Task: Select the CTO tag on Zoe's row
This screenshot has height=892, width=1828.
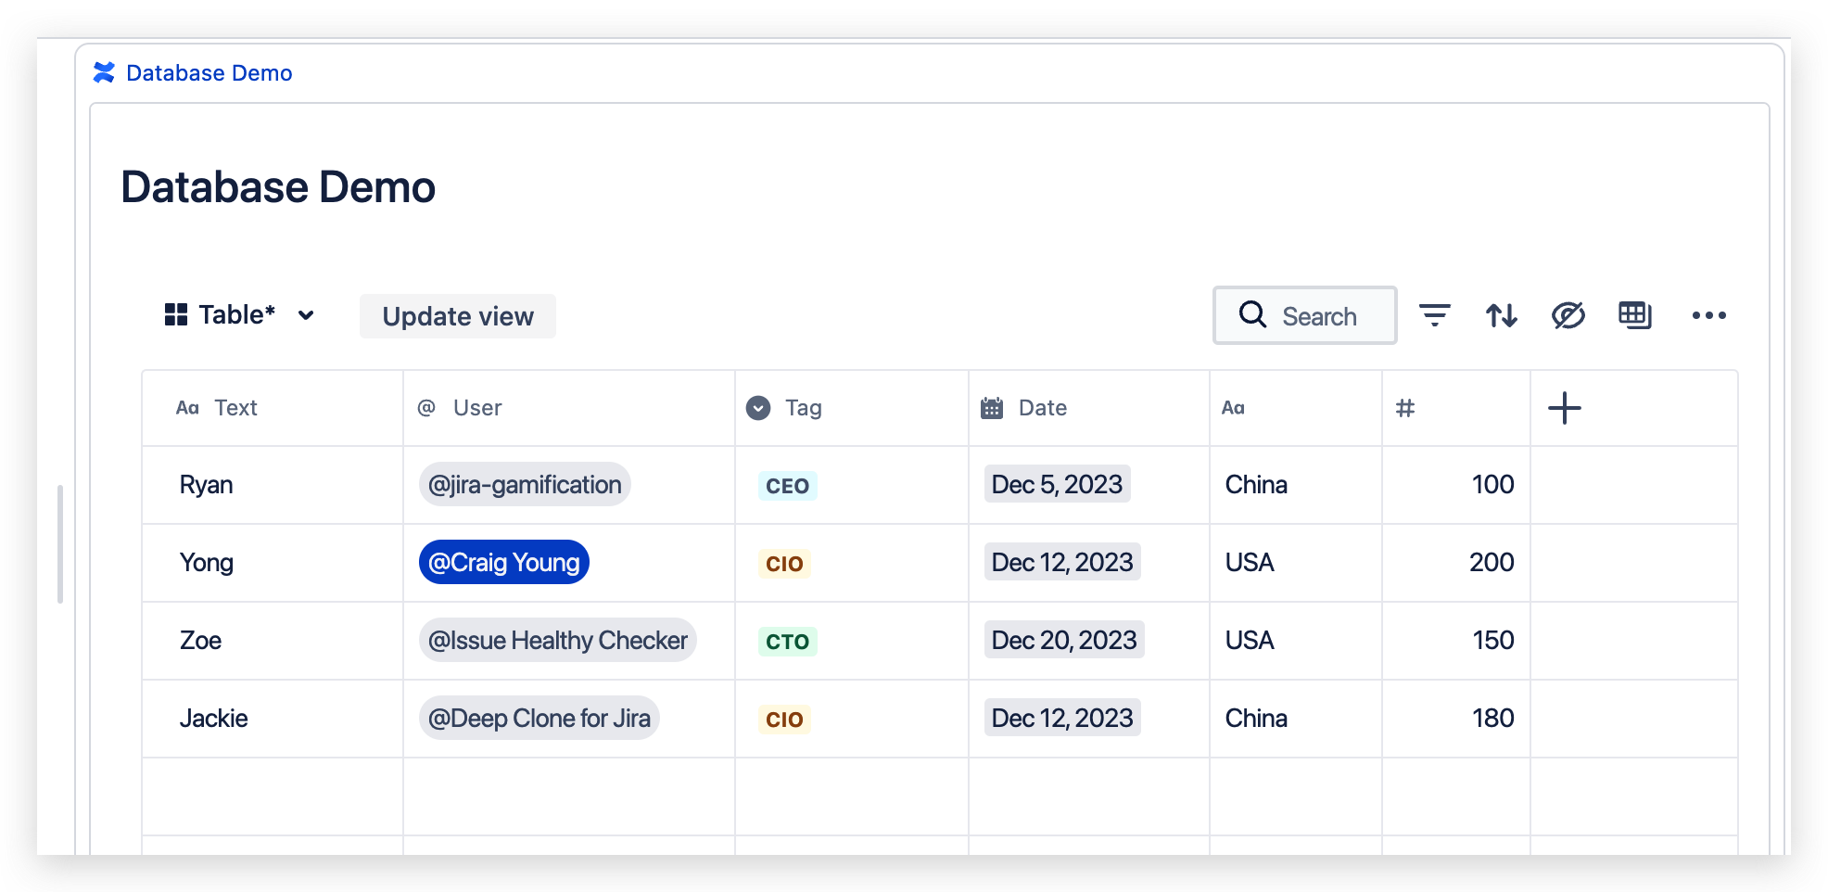Action: (786, 640)
